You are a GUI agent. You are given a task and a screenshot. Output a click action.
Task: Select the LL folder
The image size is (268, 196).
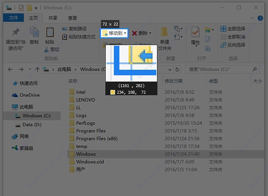[75, 107]
